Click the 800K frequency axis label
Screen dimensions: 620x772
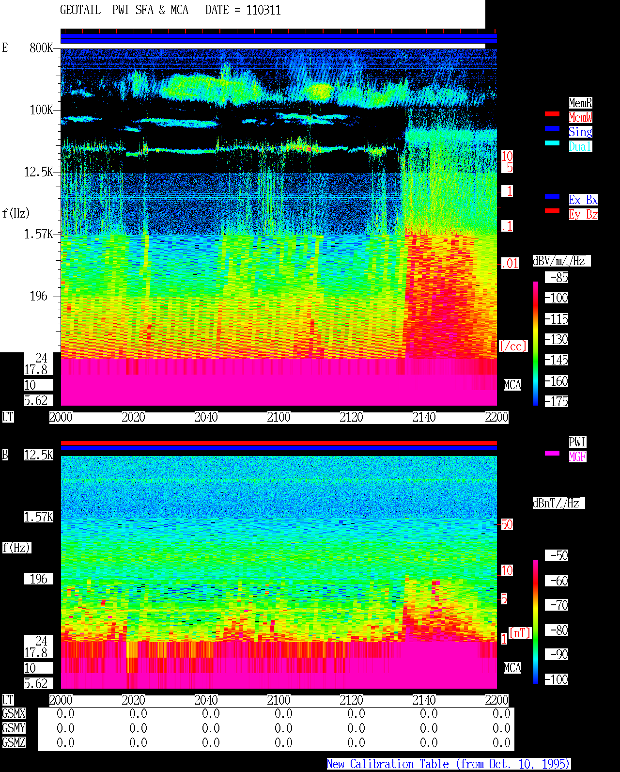tap(41, 47)
